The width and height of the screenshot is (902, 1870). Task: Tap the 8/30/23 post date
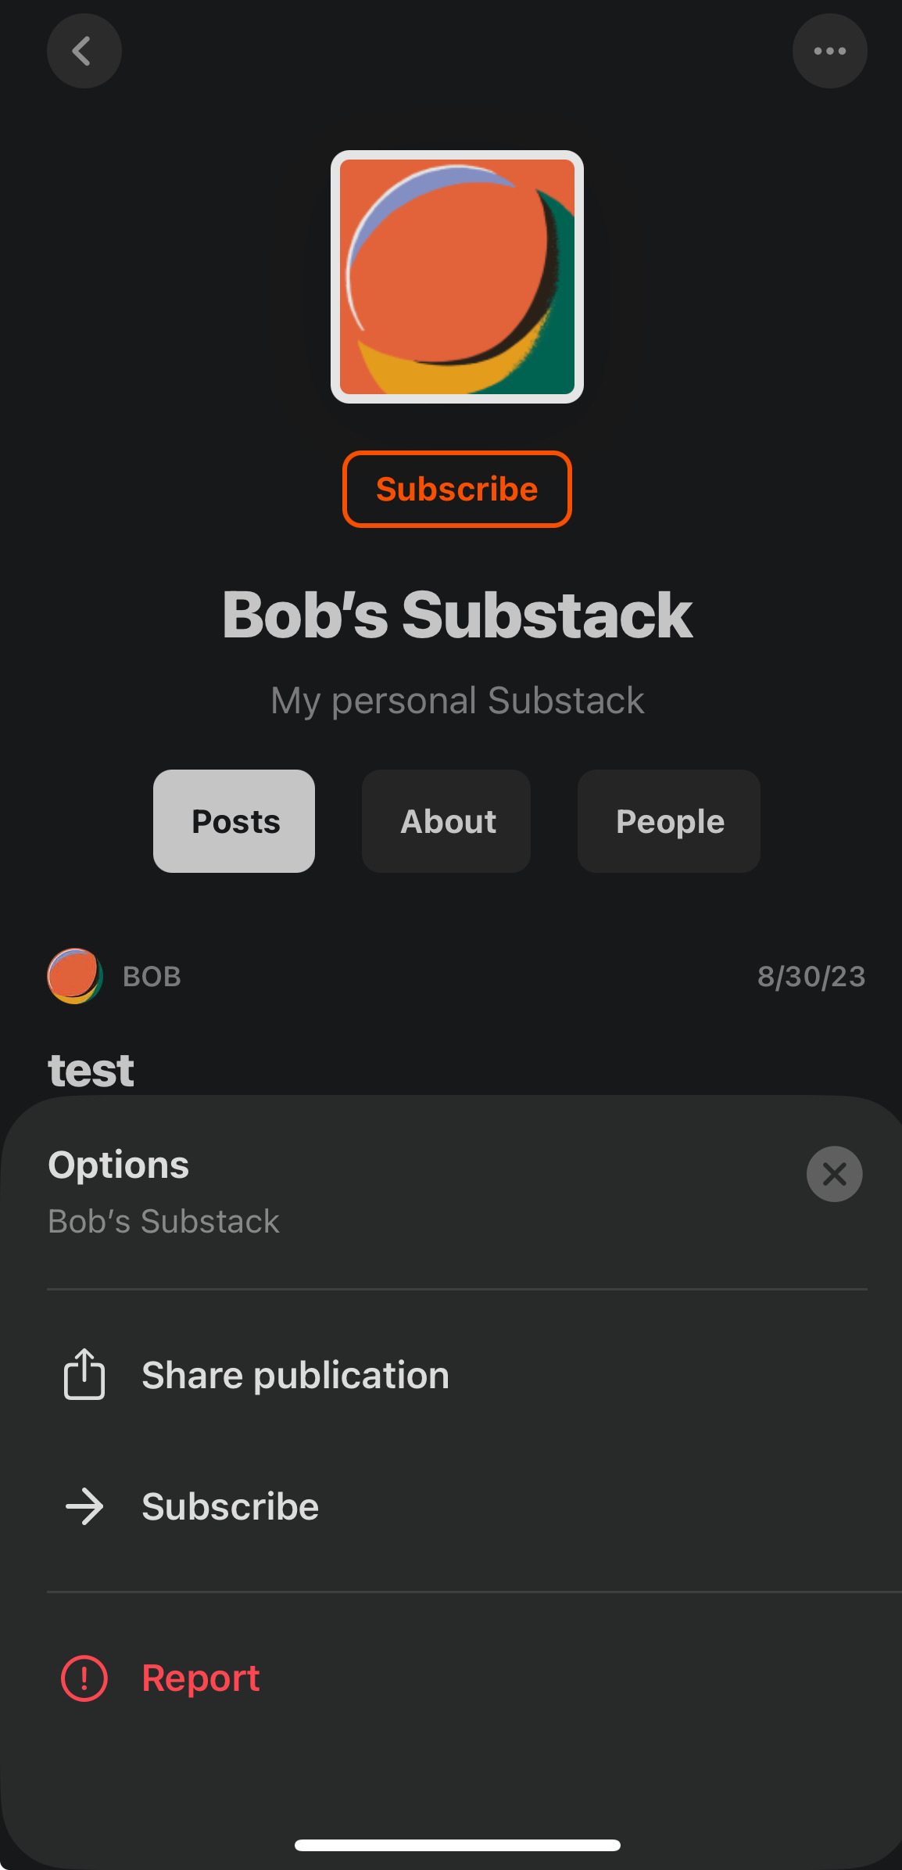811,976
